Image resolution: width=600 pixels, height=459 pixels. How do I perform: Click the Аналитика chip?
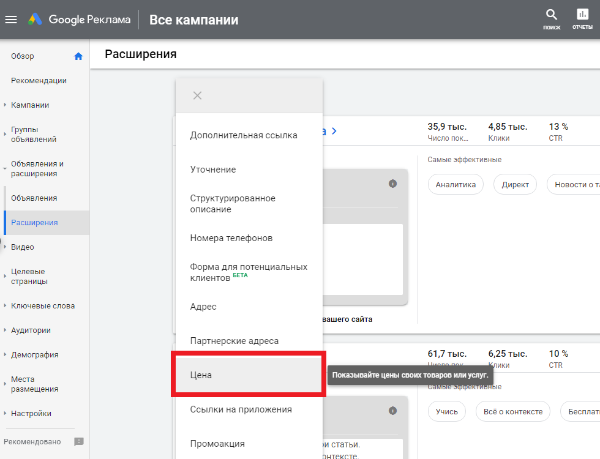(x=456, y=184)
